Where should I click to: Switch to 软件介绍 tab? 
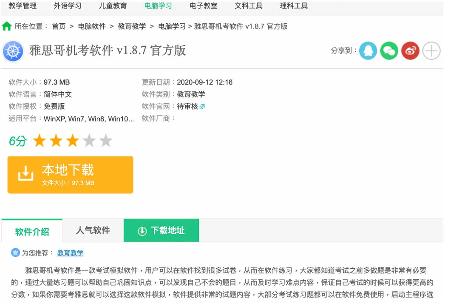pyautogui.click(x=32, y=231)
